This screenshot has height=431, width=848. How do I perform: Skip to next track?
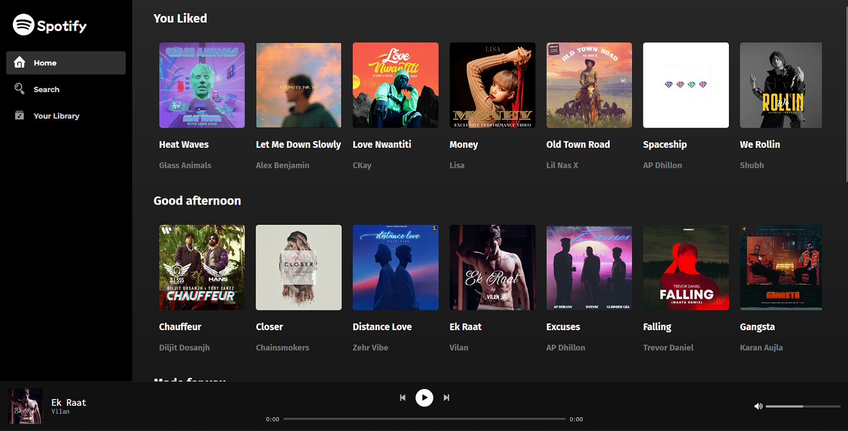446,398
